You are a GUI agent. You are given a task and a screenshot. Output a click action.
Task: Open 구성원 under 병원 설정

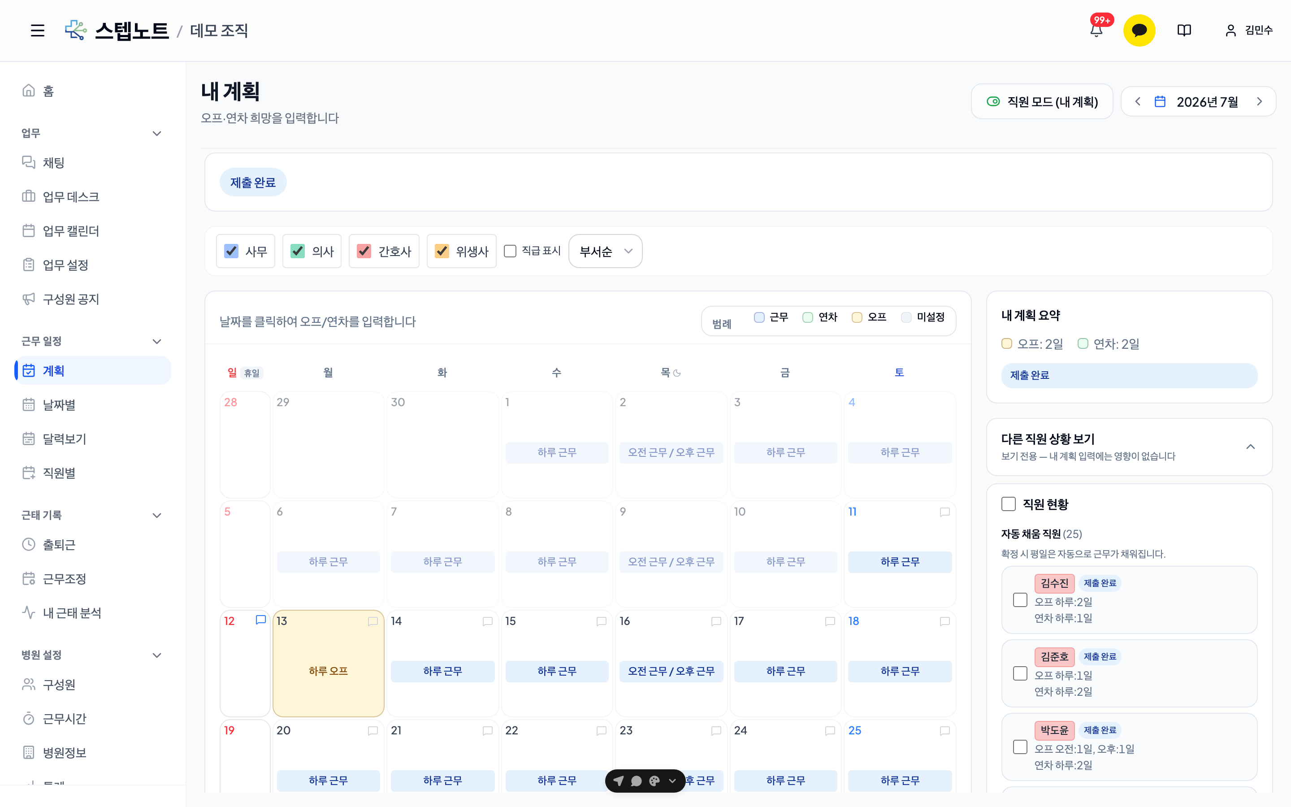click(x=93, y=684)
